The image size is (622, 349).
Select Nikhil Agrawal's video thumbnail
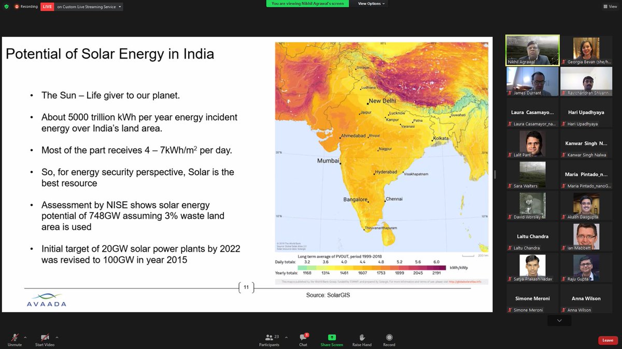click(x=533, y=50)
